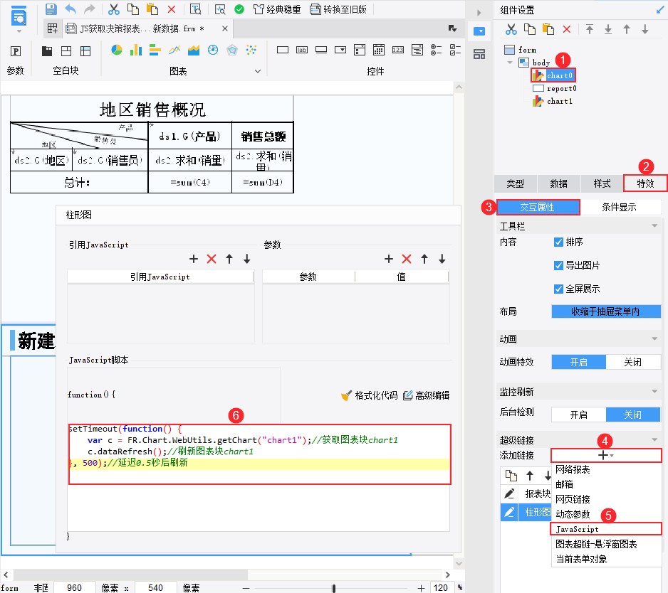This screenshot has height=593, width=668.
Task: Click the redo arrow icon
Action: click(x=90, y=9)
